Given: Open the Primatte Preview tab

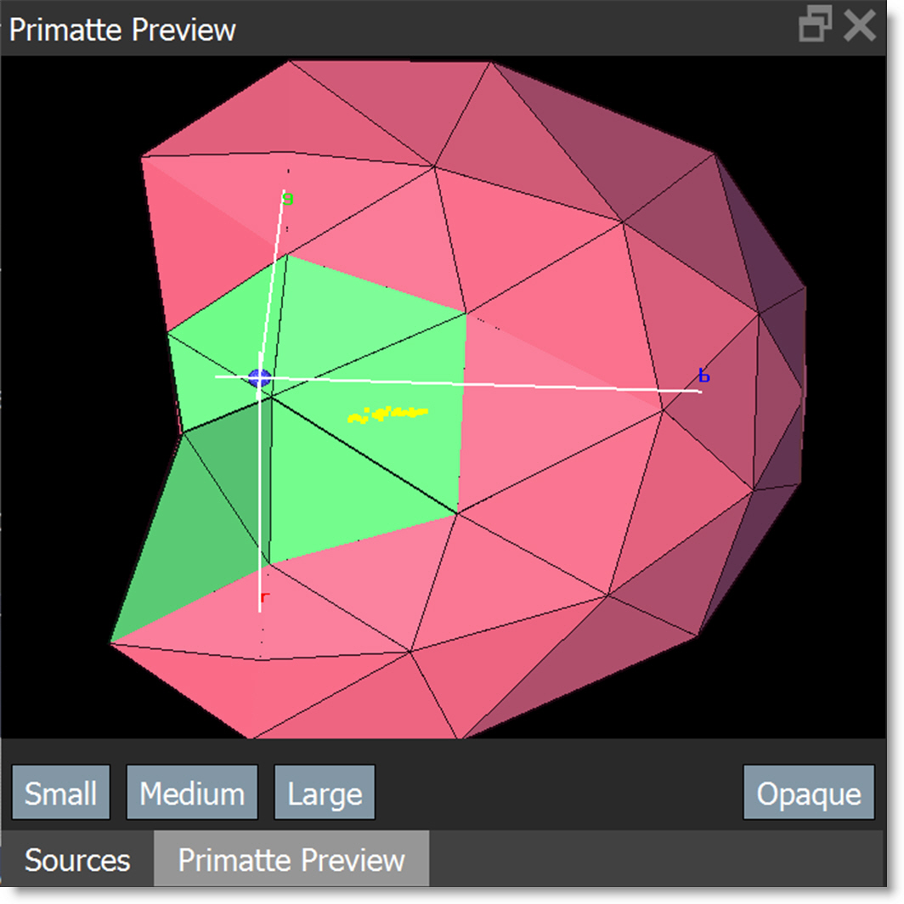Looking at the screenshot, I should point(291,860).
